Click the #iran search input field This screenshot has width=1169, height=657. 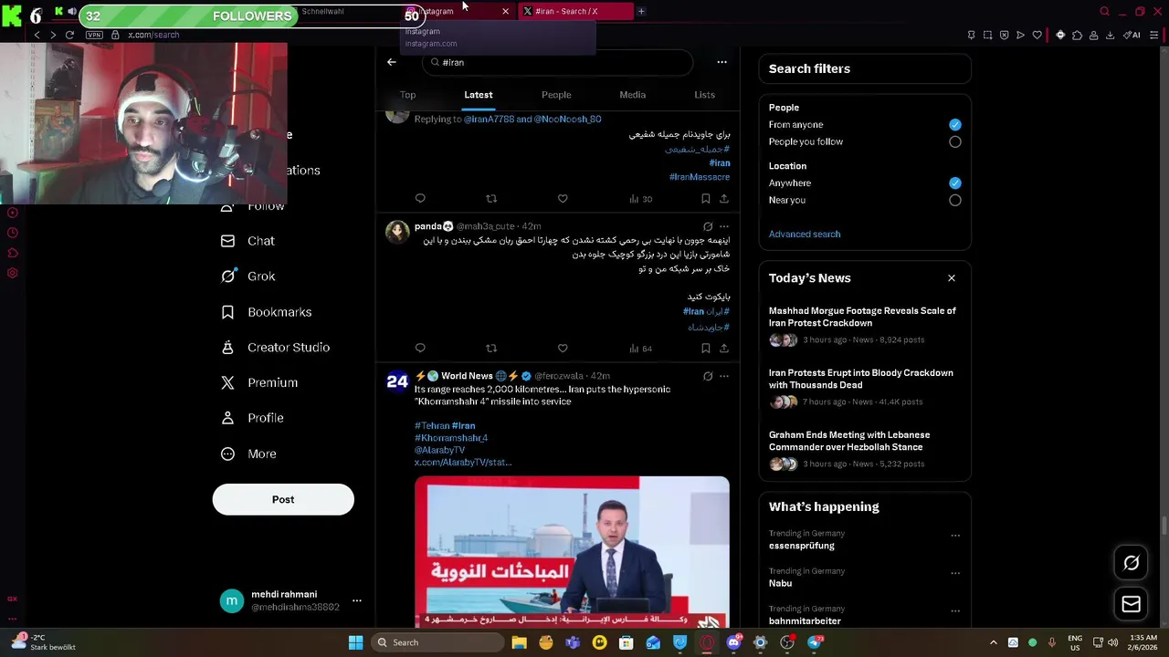point(557,62)
